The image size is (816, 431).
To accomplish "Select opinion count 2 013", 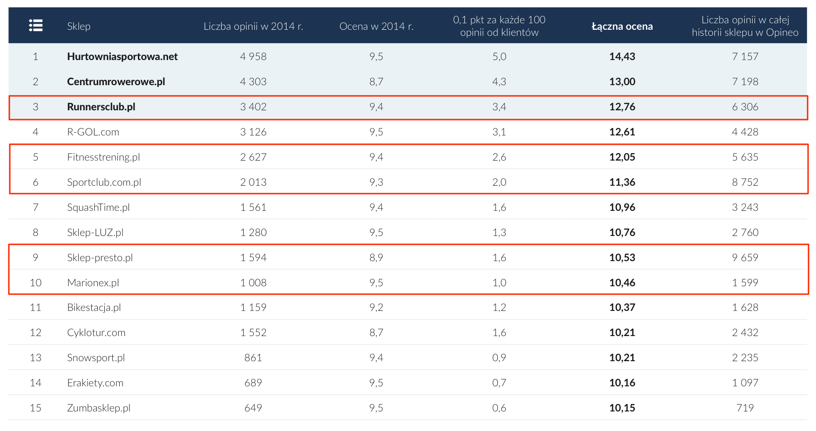I will (x=253, y=182).
